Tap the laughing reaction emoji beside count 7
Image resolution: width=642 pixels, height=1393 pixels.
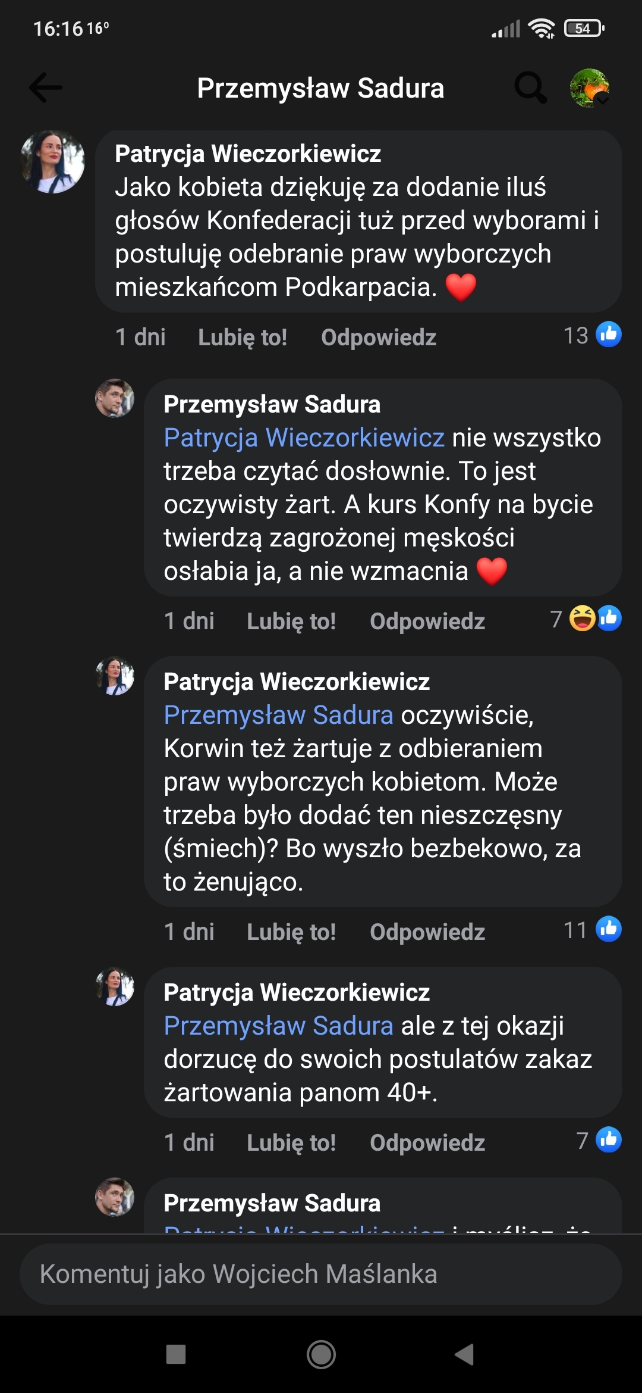(582, 618)
